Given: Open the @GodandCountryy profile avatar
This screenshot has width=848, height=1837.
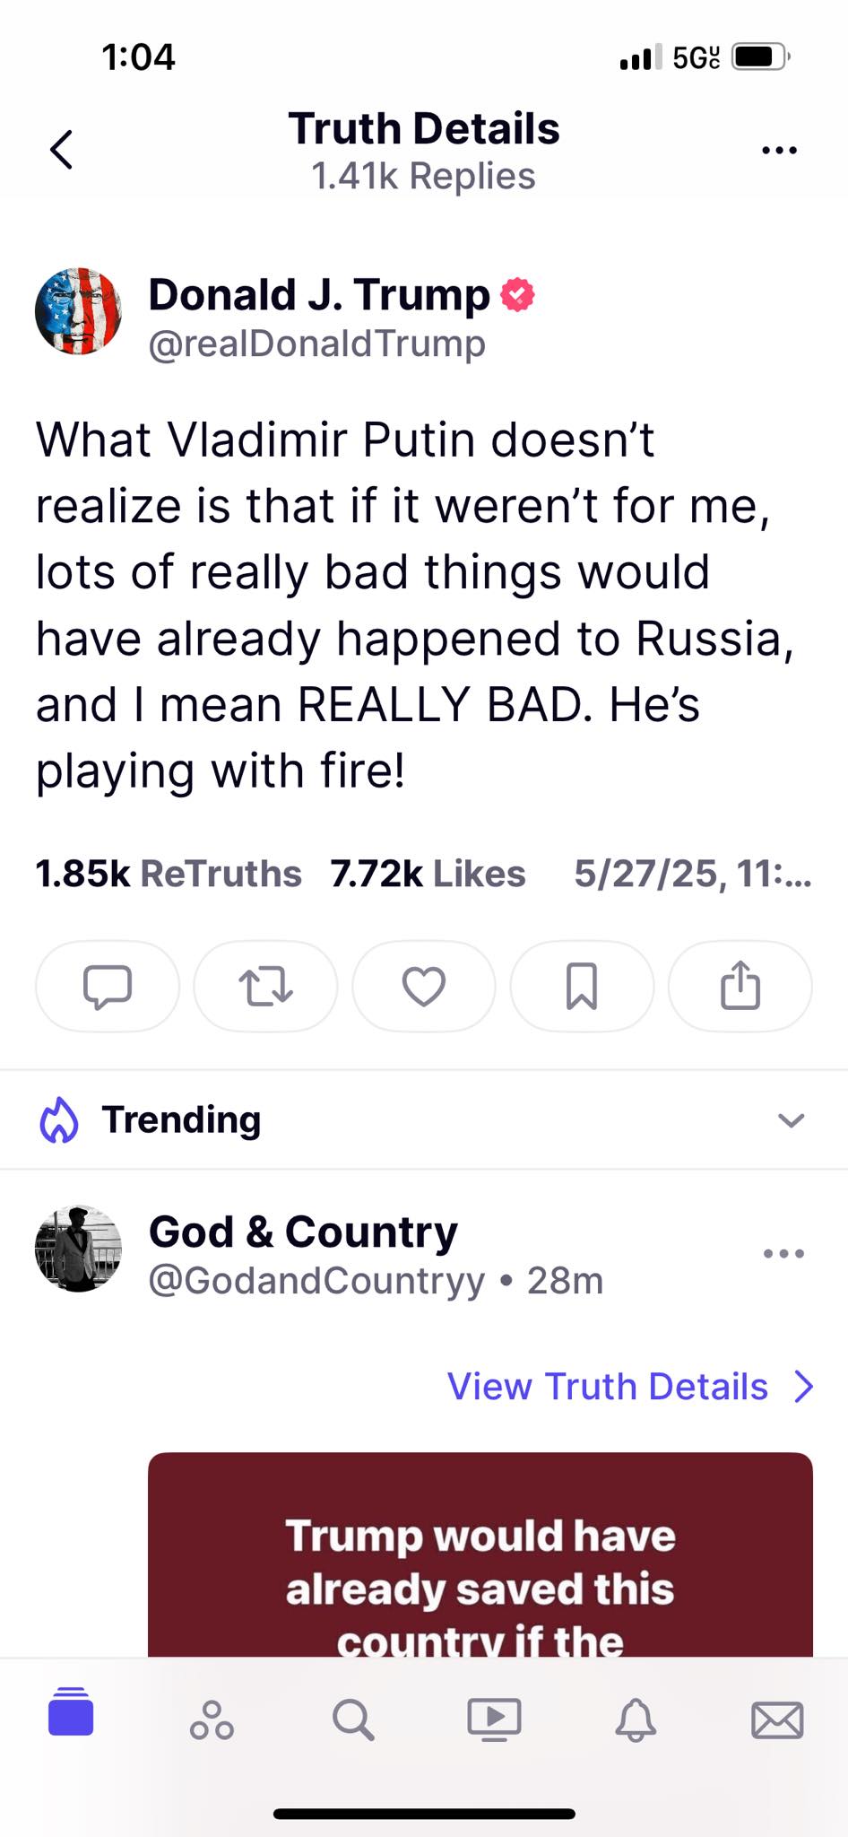Looking at the screenshot, I should (x=78, y=1249).
